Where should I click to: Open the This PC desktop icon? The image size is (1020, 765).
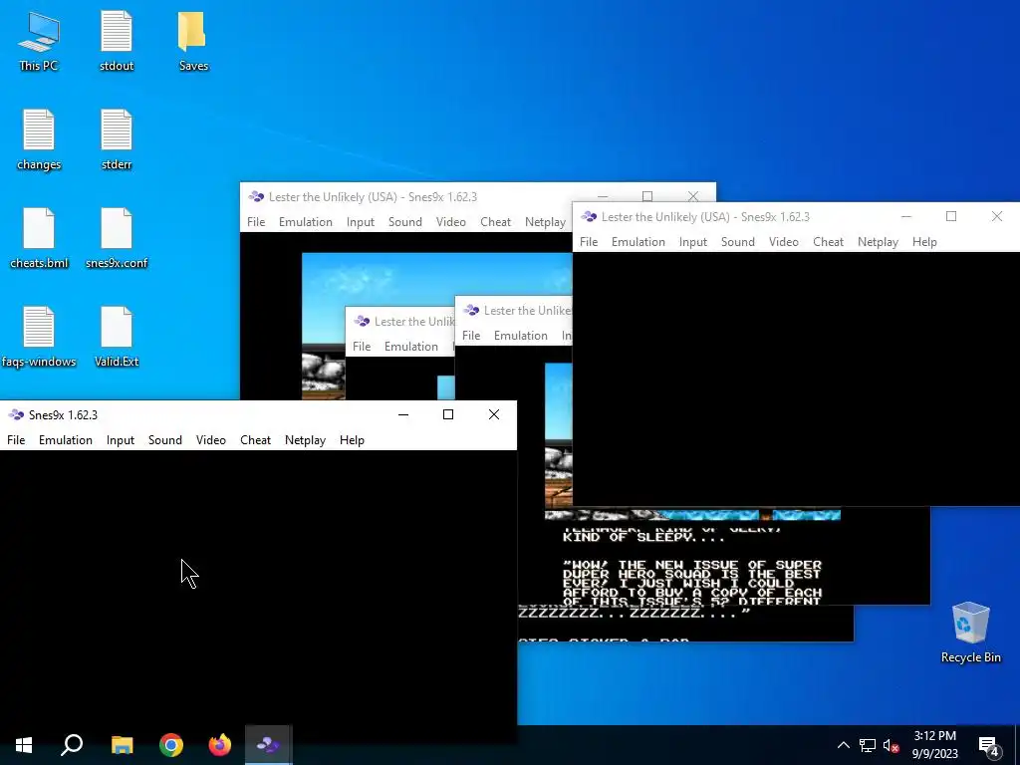click(x=39, y=40)
